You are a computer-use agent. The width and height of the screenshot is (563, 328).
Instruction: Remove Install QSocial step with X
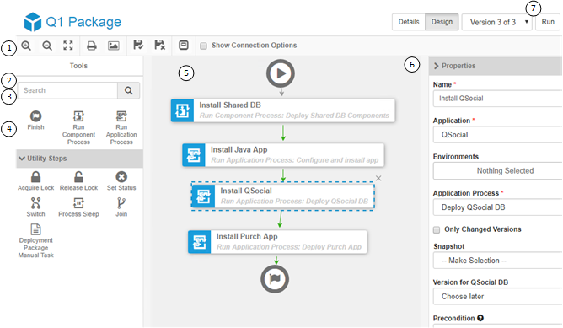point(378,178)
